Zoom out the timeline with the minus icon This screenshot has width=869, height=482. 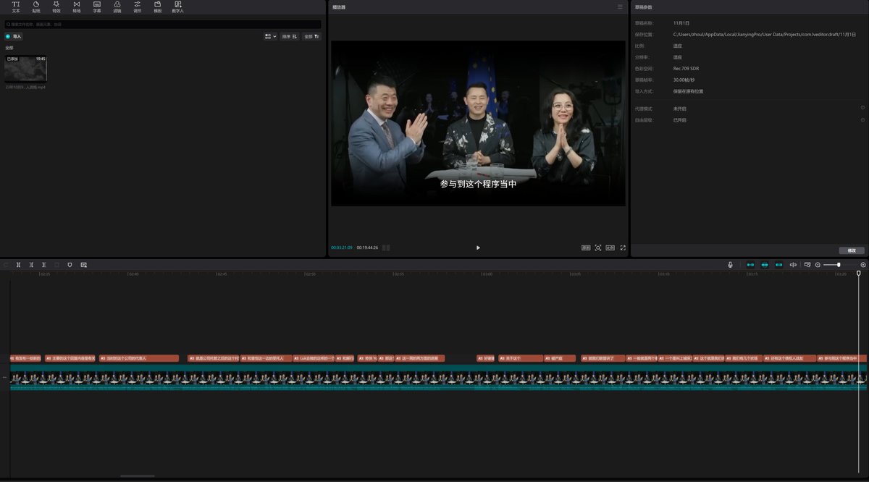[x=818, y=265]
